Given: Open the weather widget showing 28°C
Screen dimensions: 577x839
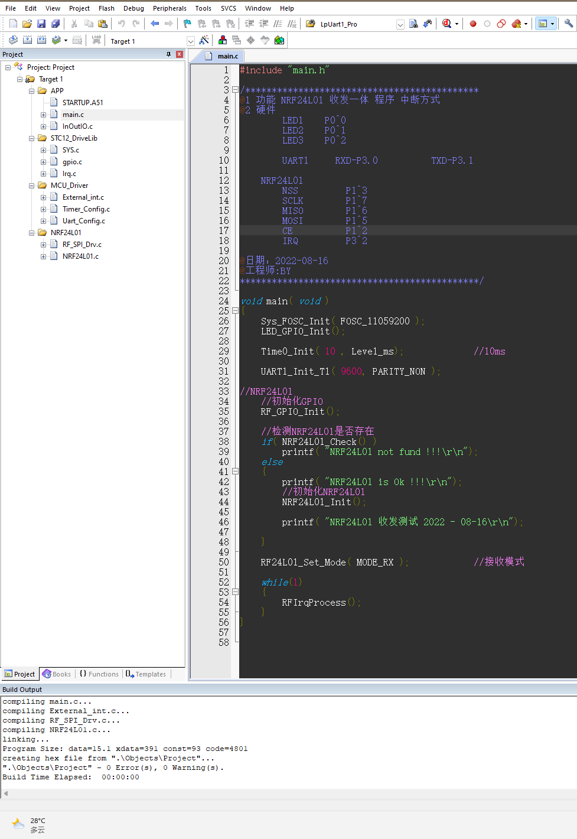Looking at the screenshot, I should tap(29, 825).
